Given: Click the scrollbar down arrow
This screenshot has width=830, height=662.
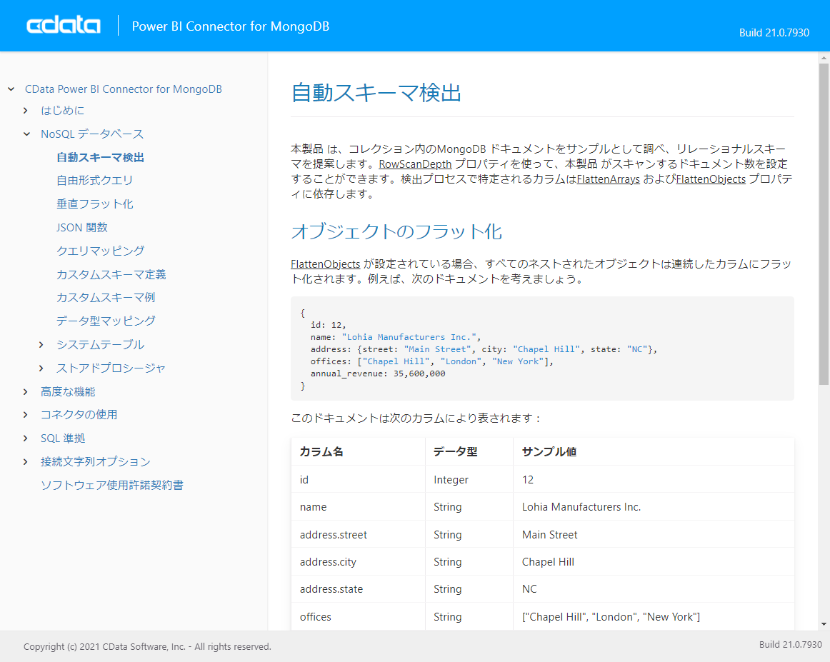Looking at the screenshot, I should click(x=824, y=624).
